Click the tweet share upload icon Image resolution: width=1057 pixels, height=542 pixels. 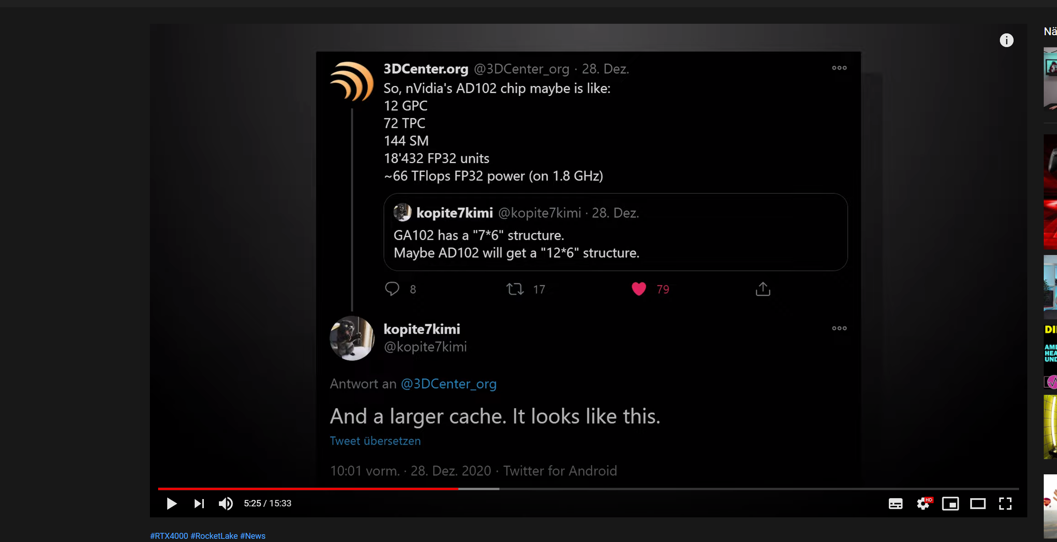(x=763, y=289)
